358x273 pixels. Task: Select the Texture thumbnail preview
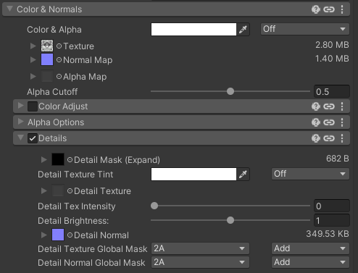[x=47, y=46]
